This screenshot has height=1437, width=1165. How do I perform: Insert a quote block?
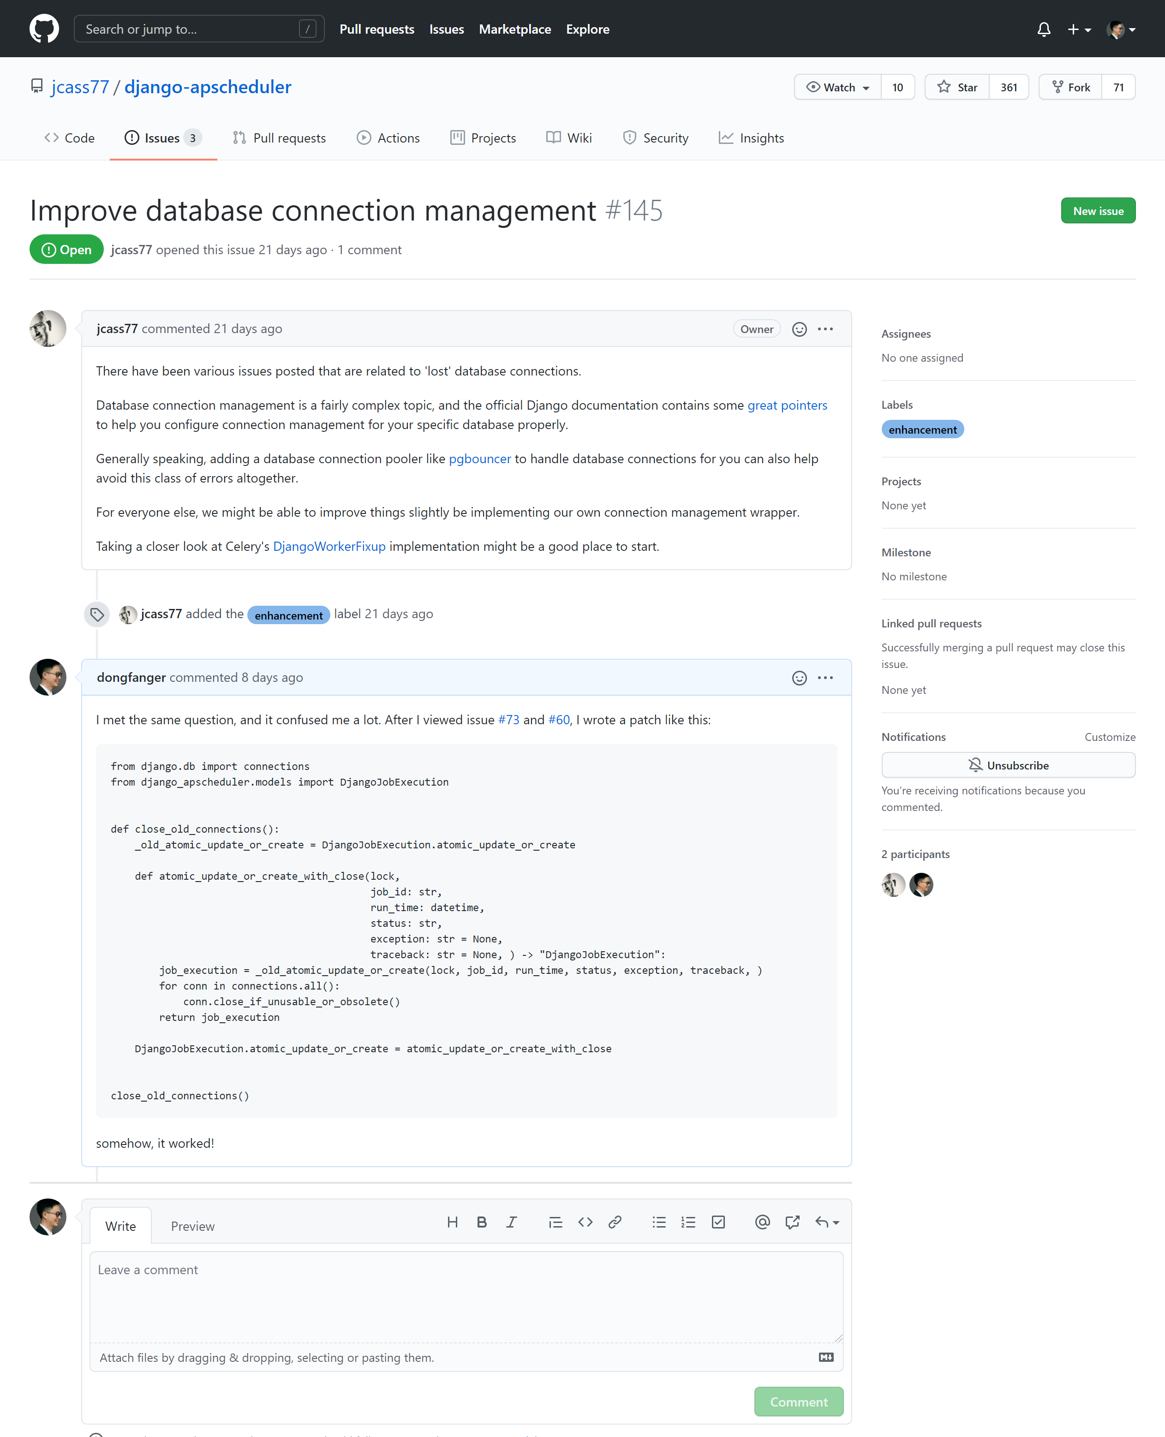coord(555,1222)
